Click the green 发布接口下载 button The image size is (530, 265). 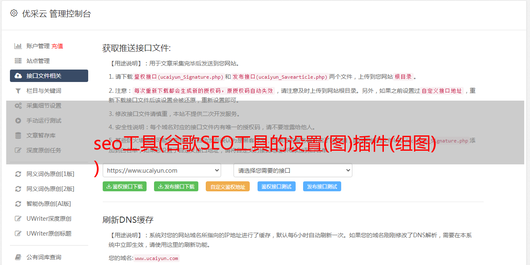pos(176,186)
